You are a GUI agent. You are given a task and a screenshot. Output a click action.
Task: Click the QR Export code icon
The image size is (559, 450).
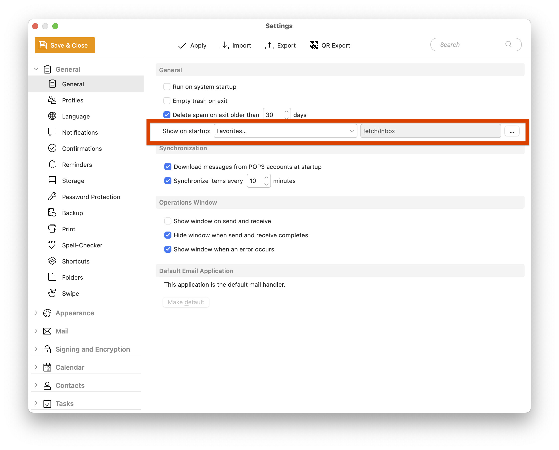[x=313, y=46]
